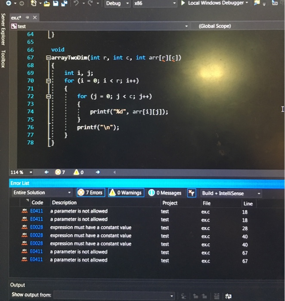The image size is (285, 301).
Task: Click the horizontal scrollbar left arrow in editor
Action: (x=115, y=172)
